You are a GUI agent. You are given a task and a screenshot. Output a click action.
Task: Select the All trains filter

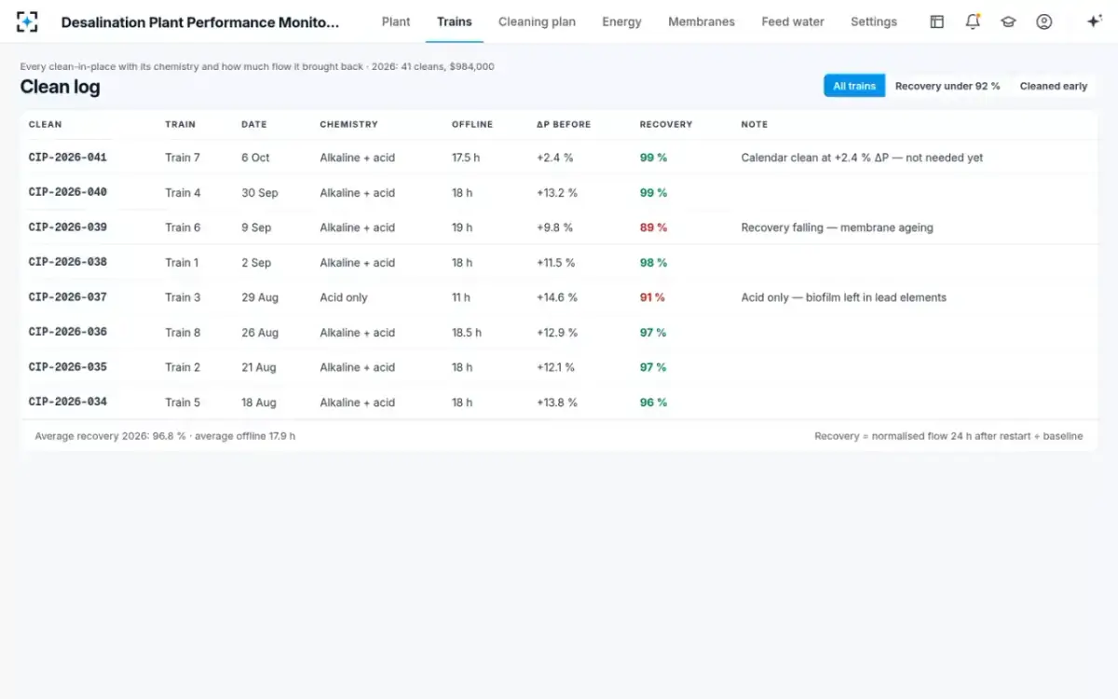854,86
